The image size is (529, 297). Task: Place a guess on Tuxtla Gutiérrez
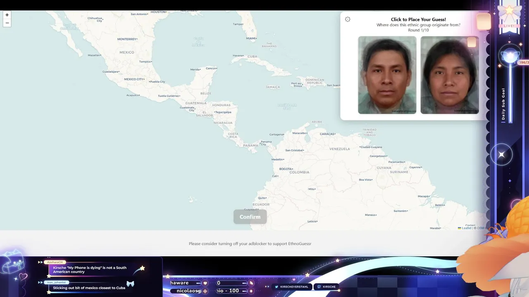[x=169, y=96]
